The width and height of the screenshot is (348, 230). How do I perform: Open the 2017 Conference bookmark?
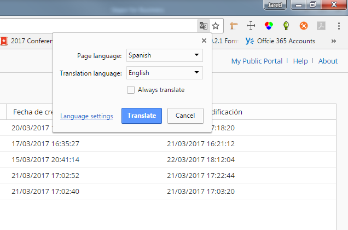28,41
